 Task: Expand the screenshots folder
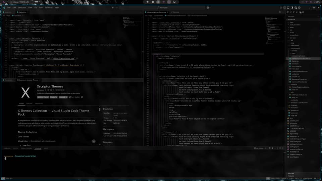tap(288, 35)
